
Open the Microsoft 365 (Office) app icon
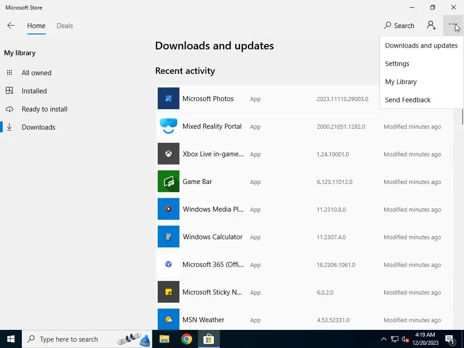[x=169, y=264]
